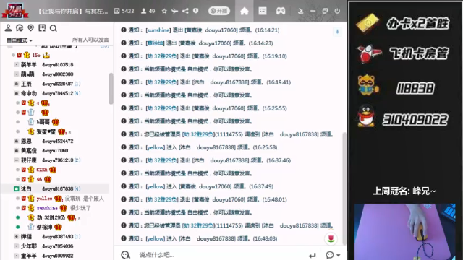Viewport: 463px width, 260px height.
Task: Click the webcam mouse video thumbnail
Action: pos(404,232)
